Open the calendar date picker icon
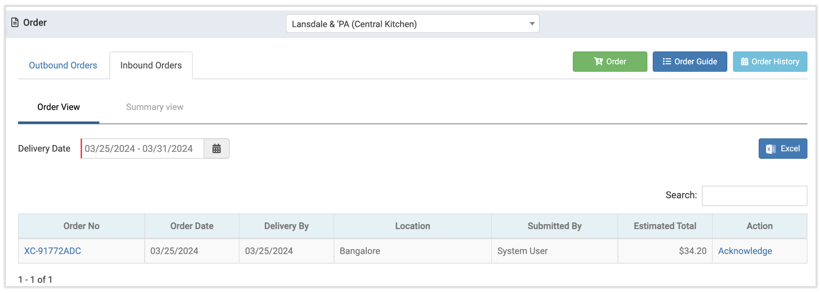The height and width of the screenshot is (293, 820). tap(216, 148)
